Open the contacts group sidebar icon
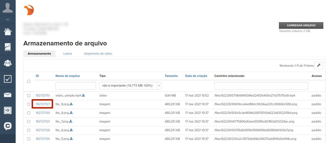This screenshot has width=326, height=143. [x=8, y=63]
